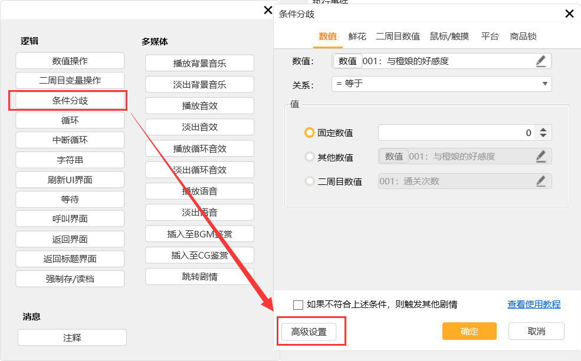The height and width of the screenshot is (361, 581).
Task: Open the 商品锁 tab
Action: [x=523, y=37]
